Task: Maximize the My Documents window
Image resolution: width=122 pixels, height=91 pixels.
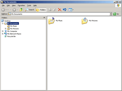Action: [117, 2]
